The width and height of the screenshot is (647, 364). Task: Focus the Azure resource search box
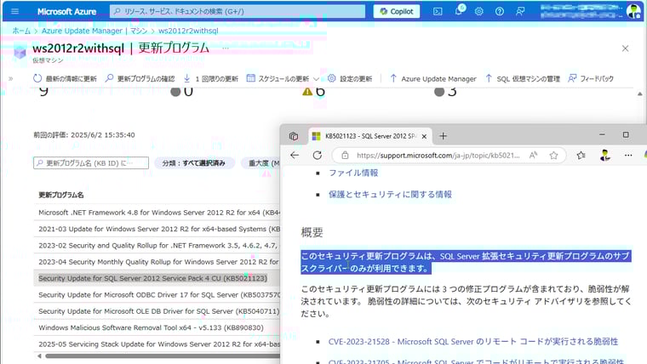click(x=238, y=12)
